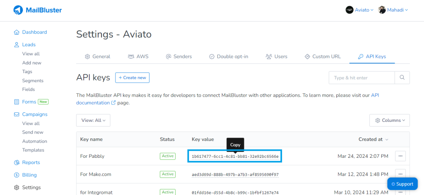Click the Reports sidebar link

(31, 163)
